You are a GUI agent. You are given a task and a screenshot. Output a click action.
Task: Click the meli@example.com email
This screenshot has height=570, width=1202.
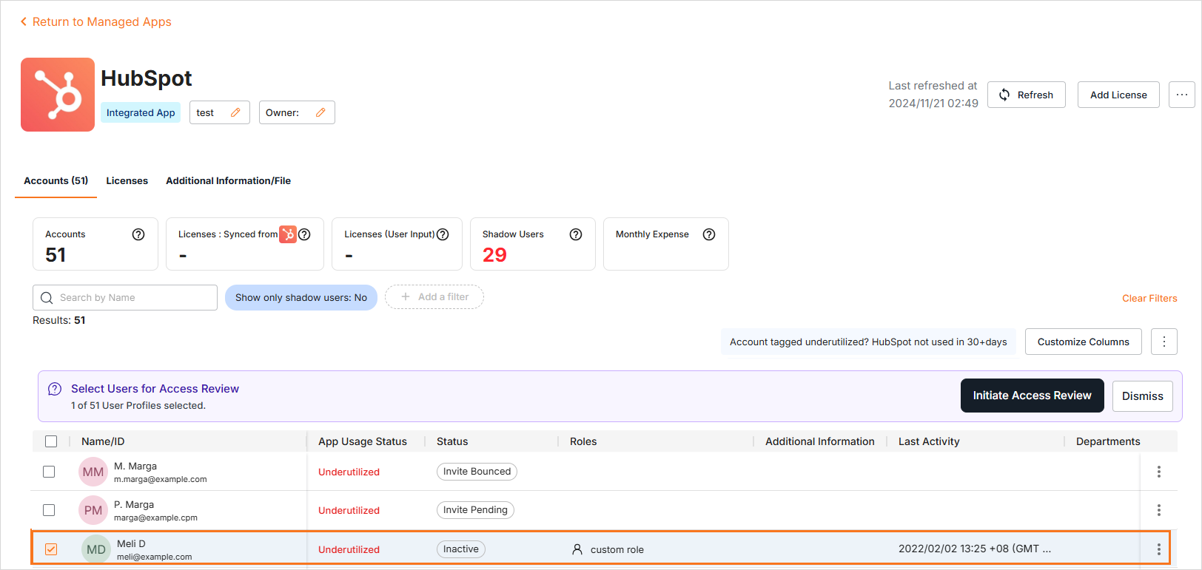154,557
